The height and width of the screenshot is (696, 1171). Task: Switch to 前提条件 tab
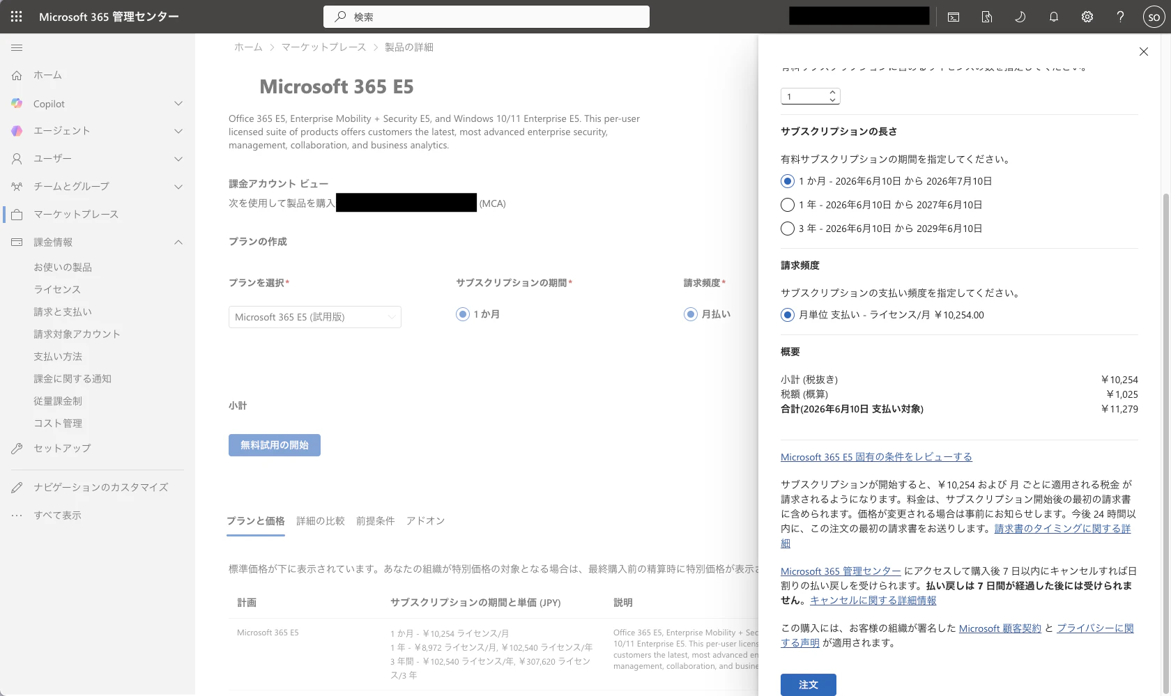tap(376, 521)
